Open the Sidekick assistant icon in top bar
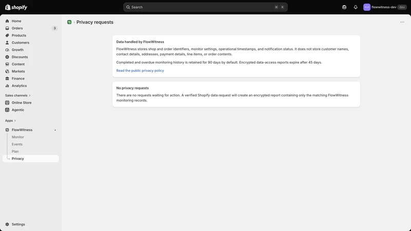This screenshot has height=231, width=411. [x=344, y=7]
